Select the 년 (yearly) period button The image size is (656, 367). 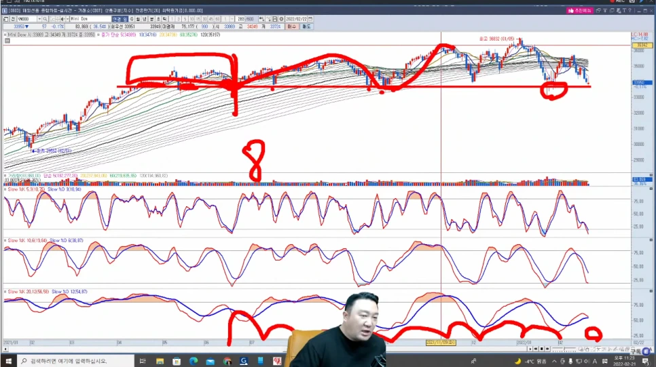[145, 19]
